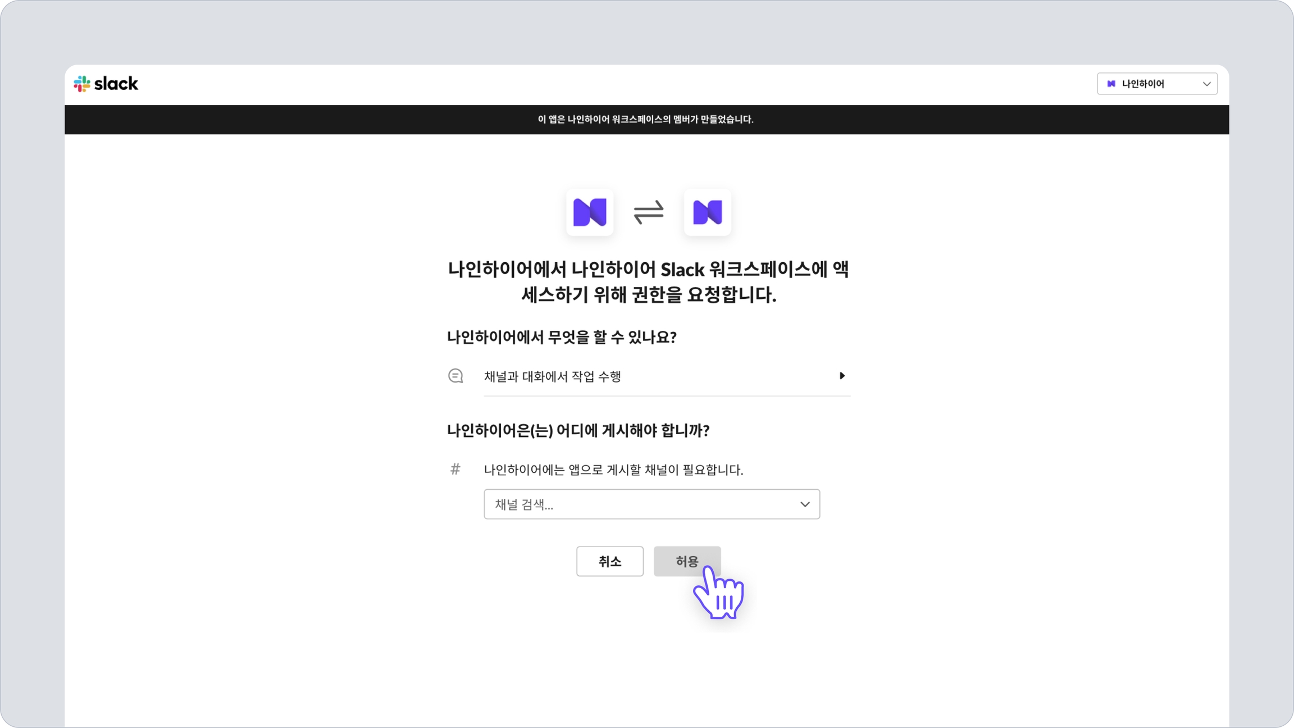This screenshot has height=728, width=1294.
Task: Click the left purple 나인하이어 app icon
Action: point(589,212)
